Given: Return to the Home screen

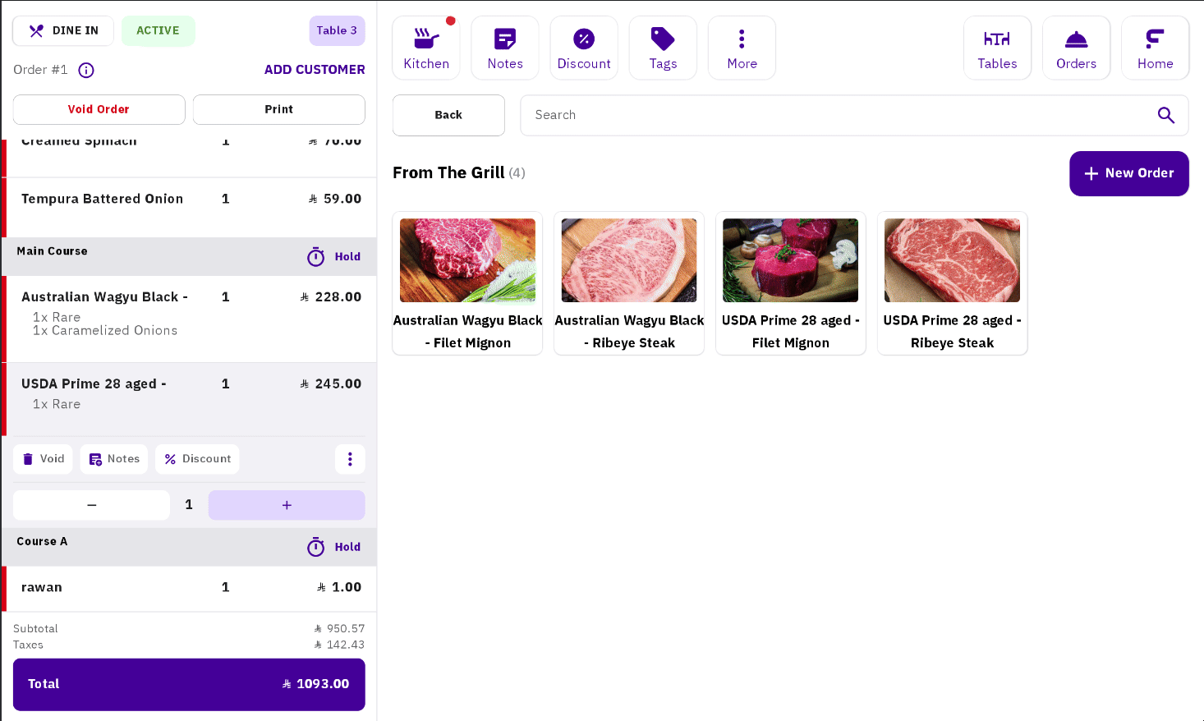Looking at the screenshot, I should coord(1154,48).
